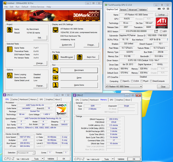Open Graphics tab in right CPU-Z
Screen dimensions: 173x162
click(x=119, y=100)
